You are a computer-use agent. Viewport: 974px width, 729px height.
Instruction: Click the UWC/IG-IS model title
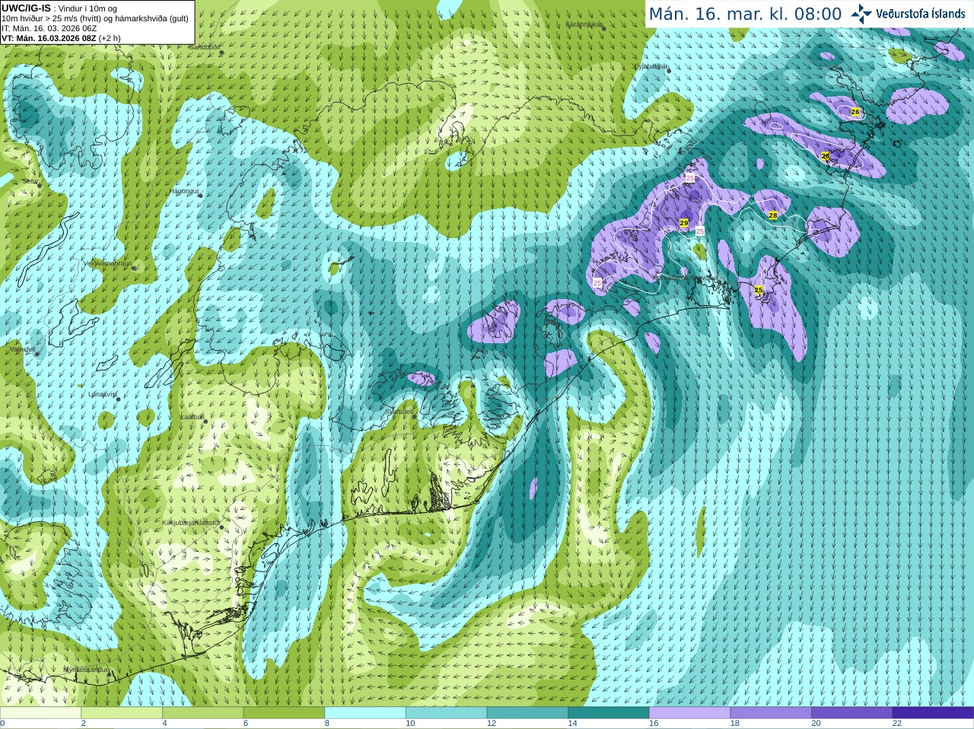click(x=26, y=8)
